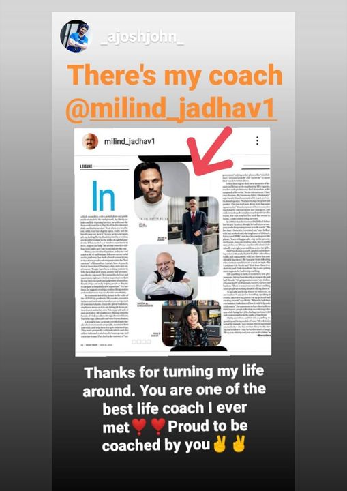The image size is (347, 491).
Task: Click the carousel page dots below article
Action: click(x=141, y=342)
